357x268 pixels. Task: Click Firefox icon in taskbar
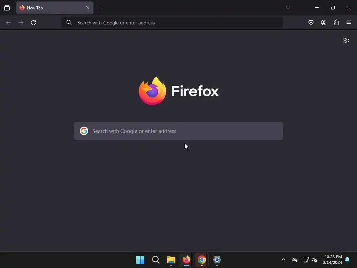coord(187,260)
